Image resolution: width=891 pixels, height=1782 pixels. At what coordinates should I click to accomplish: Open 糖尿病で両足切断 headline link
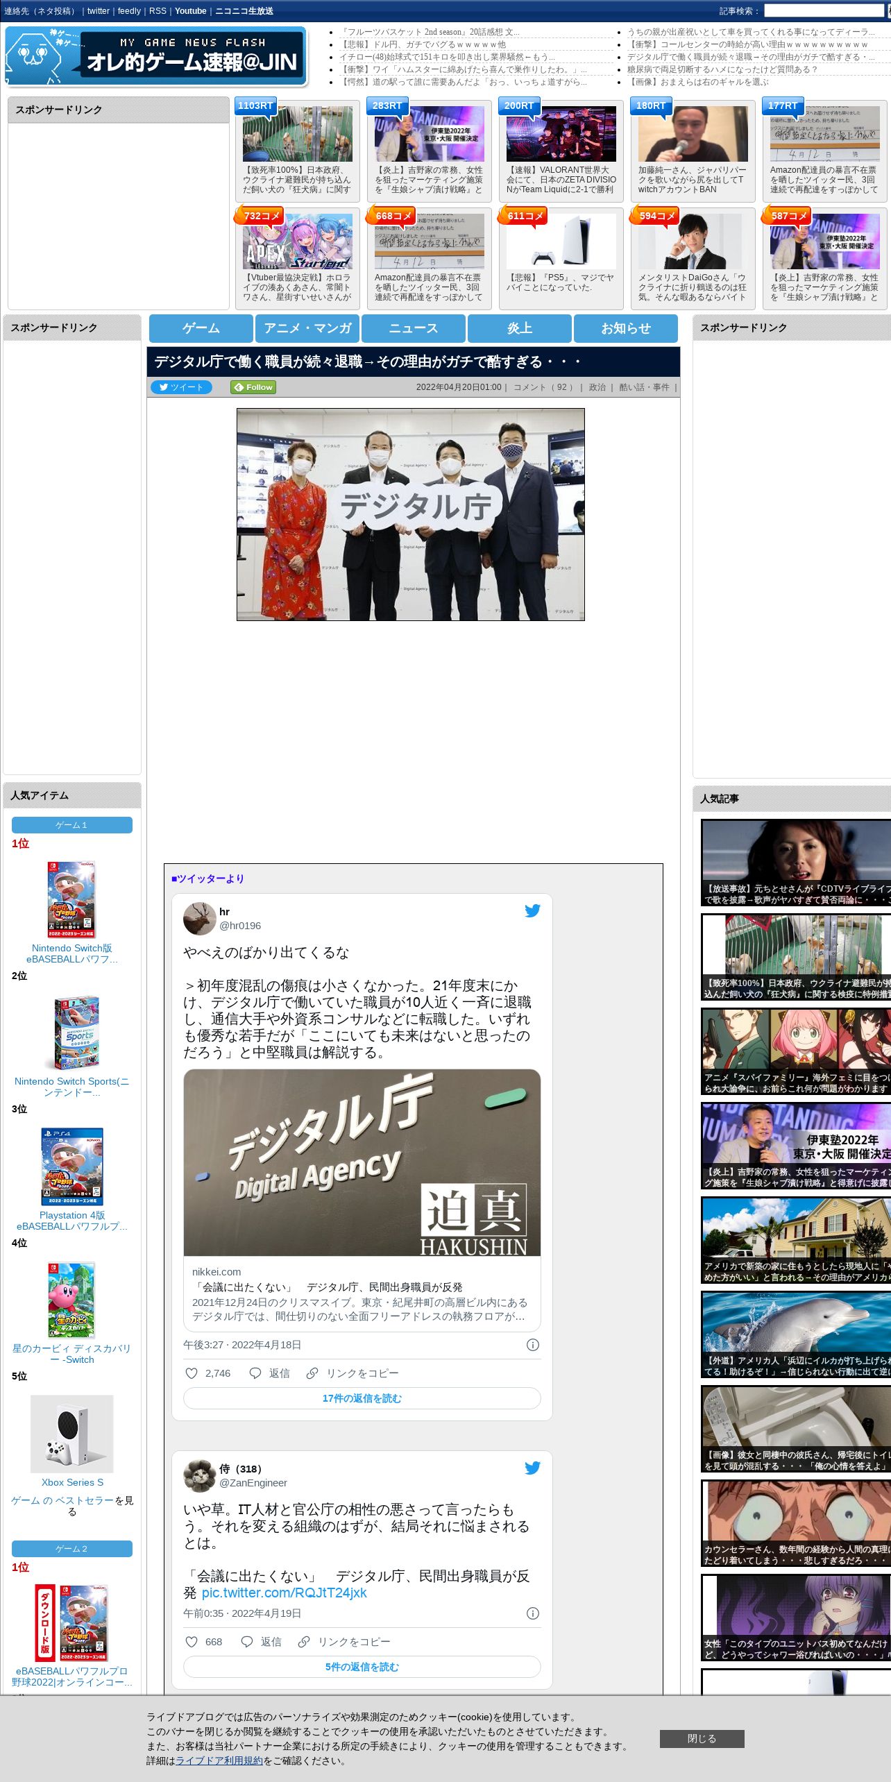pyautogui.click(x=722, y=69)
